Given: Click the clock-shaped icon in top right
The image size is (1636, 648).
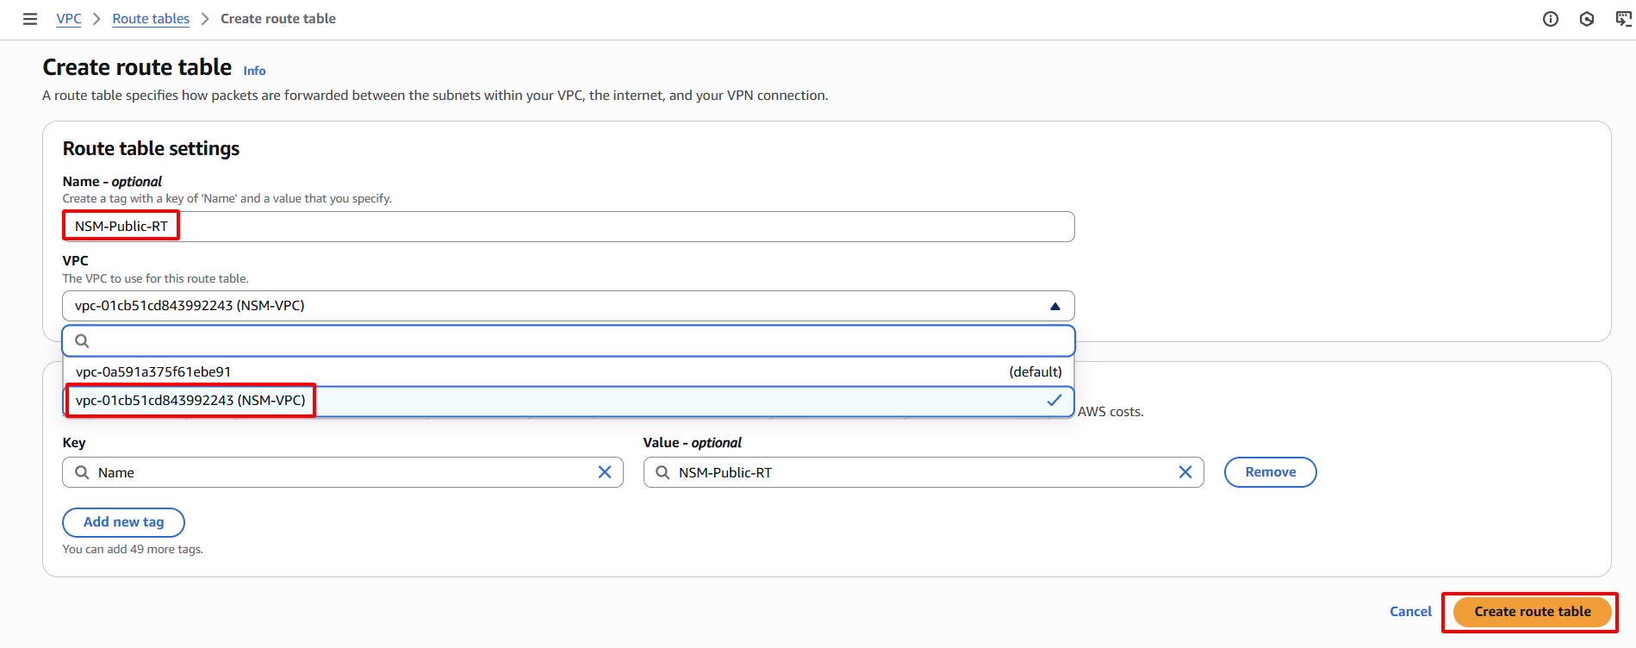Looking at the screenshot, I should pos(1587,19).
